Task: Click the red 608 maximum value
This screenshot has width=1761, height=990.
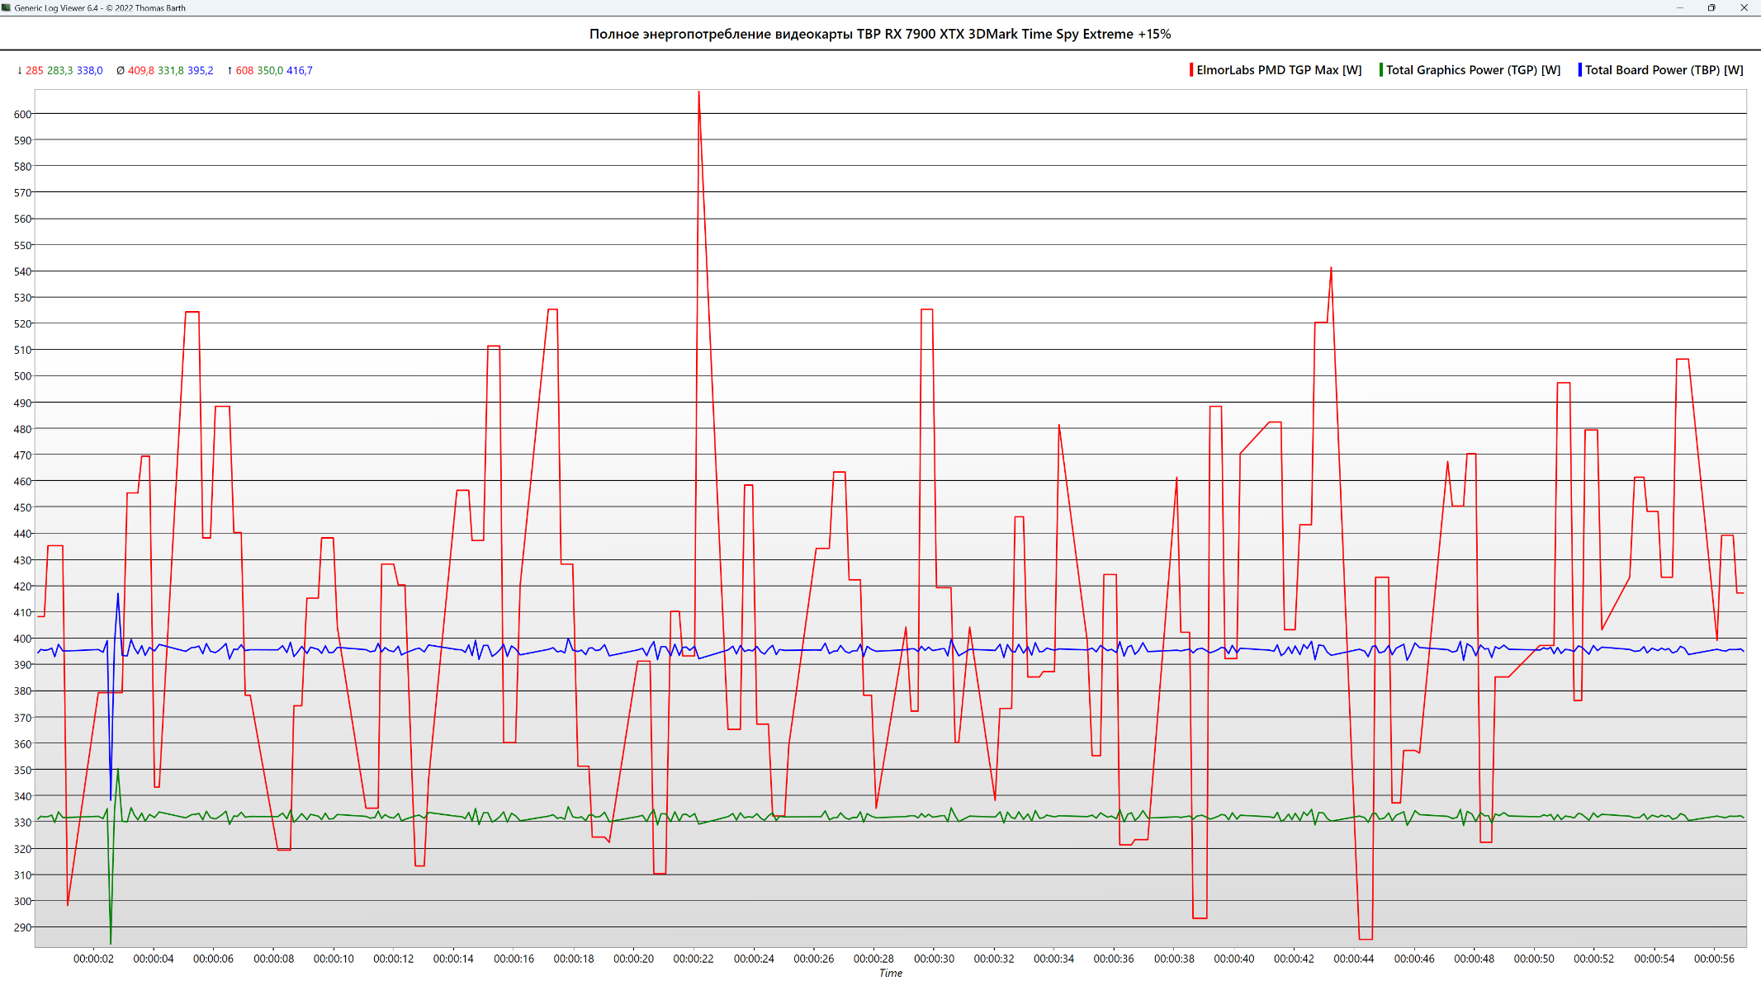Action: click(x=244, y=71)
